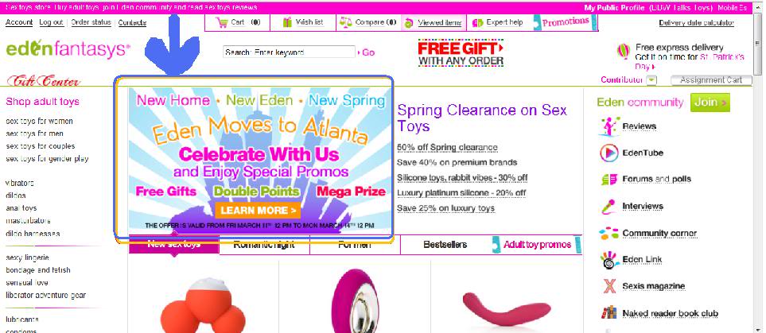Open the Sexis magazine icon

[x=609, y=286]
